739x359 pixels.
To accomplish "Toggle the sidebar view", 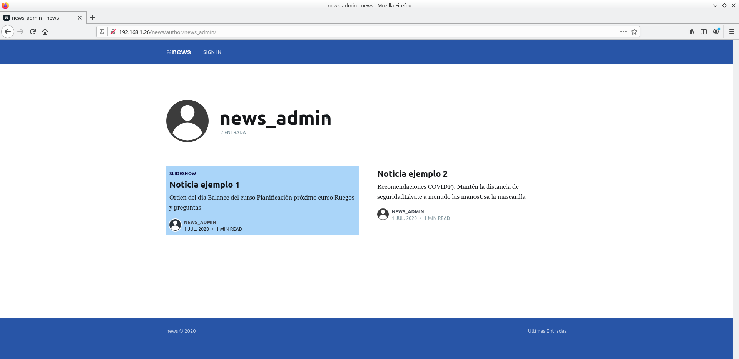I will pos(704,32).
